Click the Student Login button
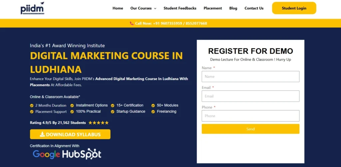The image size is (341, 167). coord(294,8)
